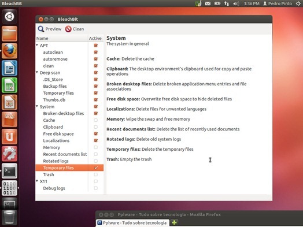Screen dimensions: 303x227
Task: Open the mail indicator in top panel
Action: [208, 3]
